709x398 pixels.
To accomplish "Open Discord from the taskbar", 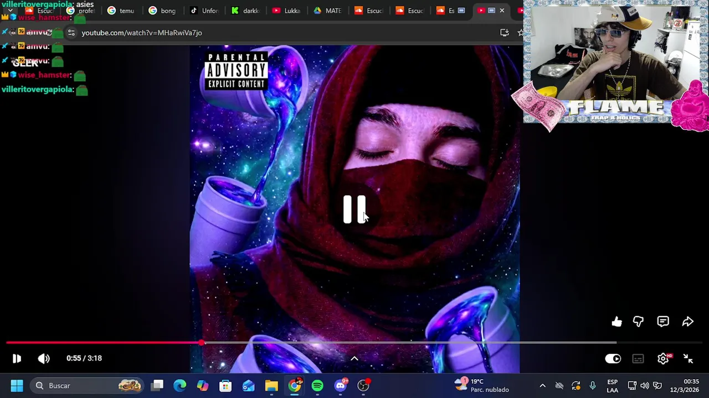I will point(341,385).
